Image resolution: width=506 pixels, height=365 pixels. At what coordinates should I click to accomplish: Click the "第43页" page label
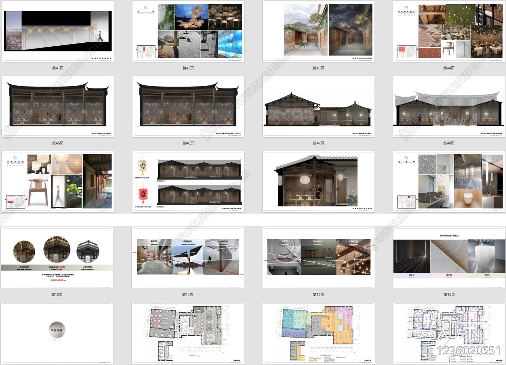(x=319, y=68)
